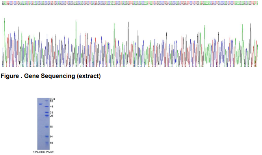Image resolution: width=262 pixels, height=155 pixels.
Task: Select the 18 kDa marker label
Action: pyautogui.click(x=51, y=127)
